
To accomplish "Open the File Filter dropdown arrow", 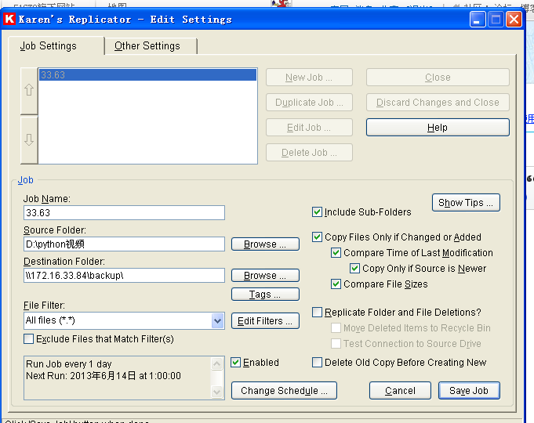I will click(217, 320).
